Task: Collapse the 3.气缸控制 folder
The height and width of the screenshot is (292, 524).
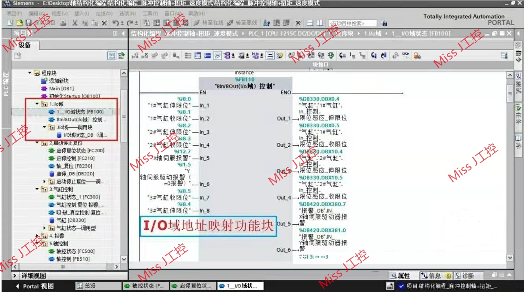Action: (38, 189)
